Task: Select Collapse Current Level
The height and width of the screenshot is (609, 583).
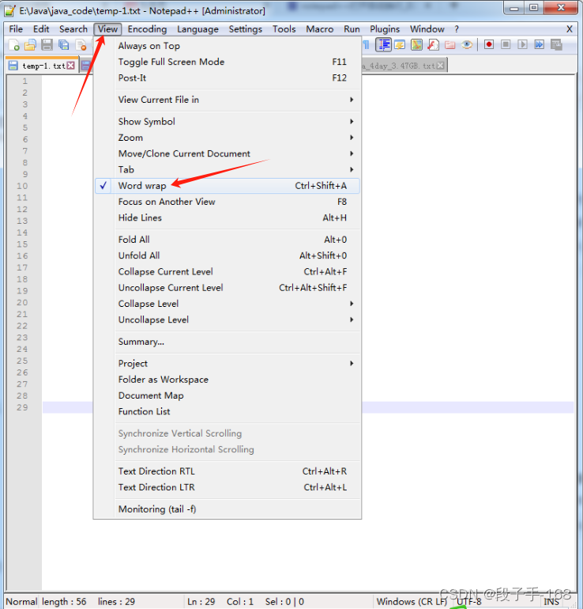Action: pos(228,271)
